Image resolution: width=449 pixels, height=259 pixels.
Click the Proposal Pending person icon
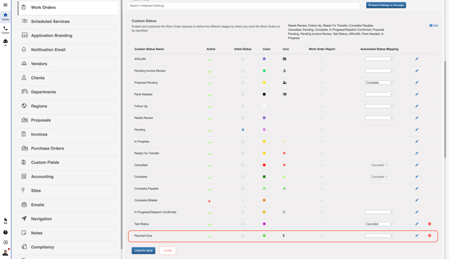tap(284, 83)
